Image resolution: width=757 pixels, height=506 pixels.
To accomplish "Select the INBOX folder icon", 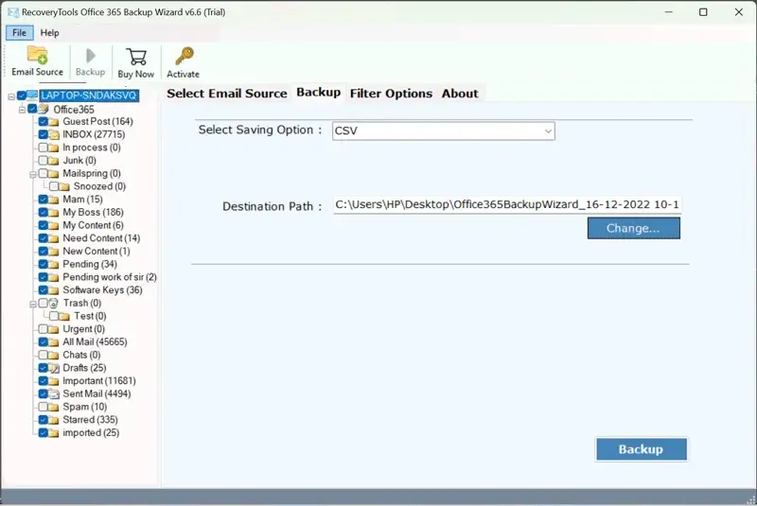I will point(54,134).
